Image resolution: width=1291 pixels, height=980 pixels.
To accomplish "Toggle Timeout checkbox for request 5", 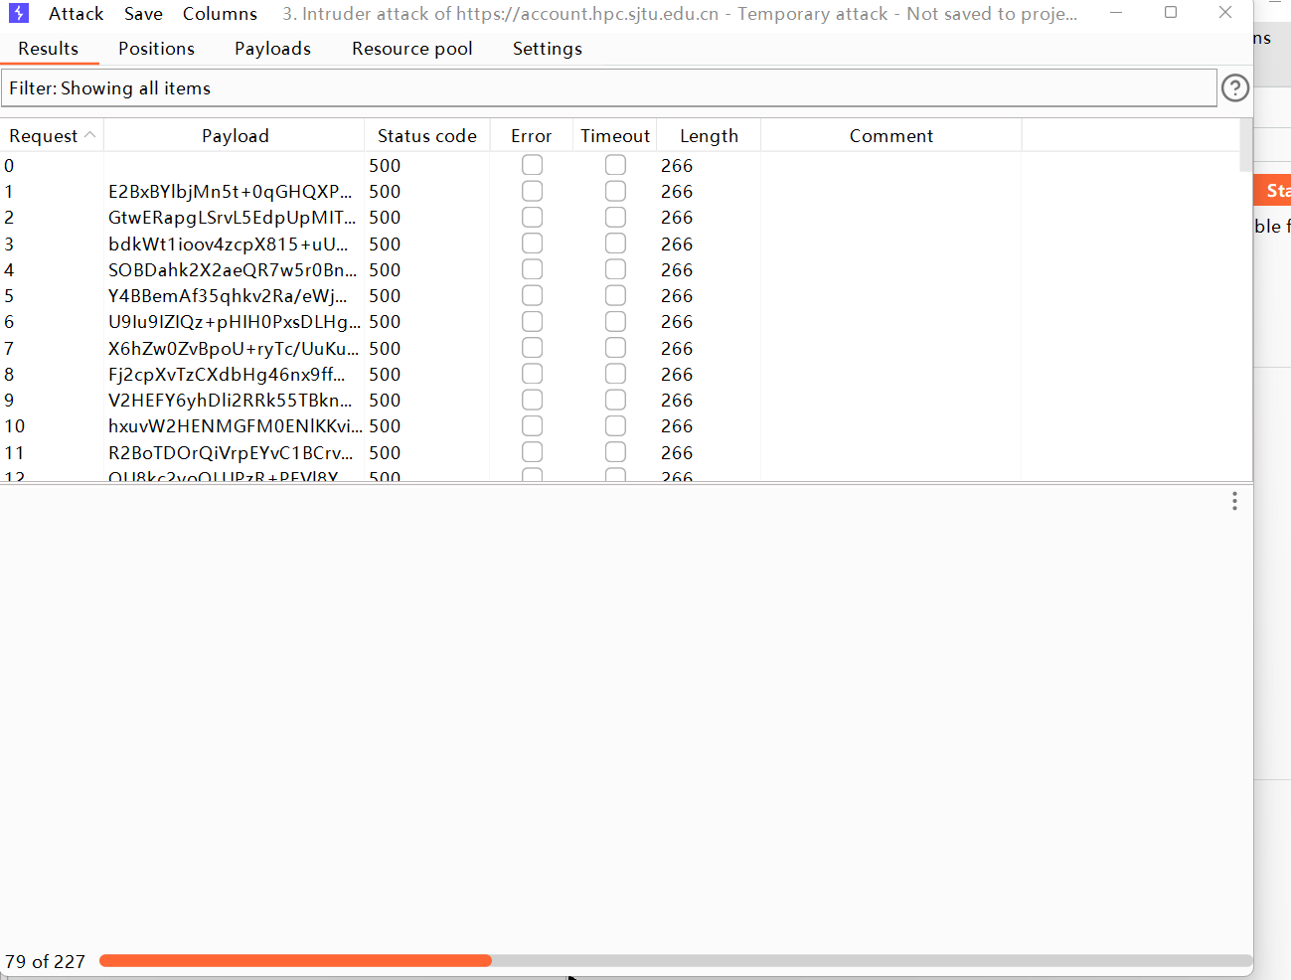I will (x=615, y=295).
